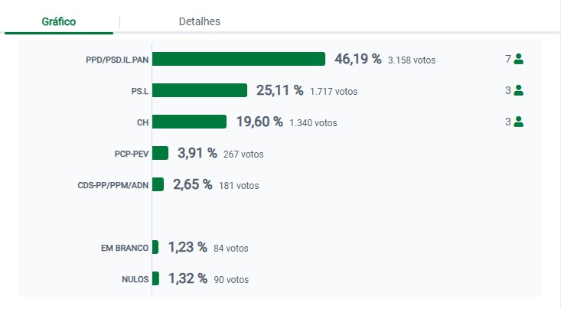Viewport: 561px width, 309px height.
Task: Switch to the Detalhes tab
Action: click(199, 21)
